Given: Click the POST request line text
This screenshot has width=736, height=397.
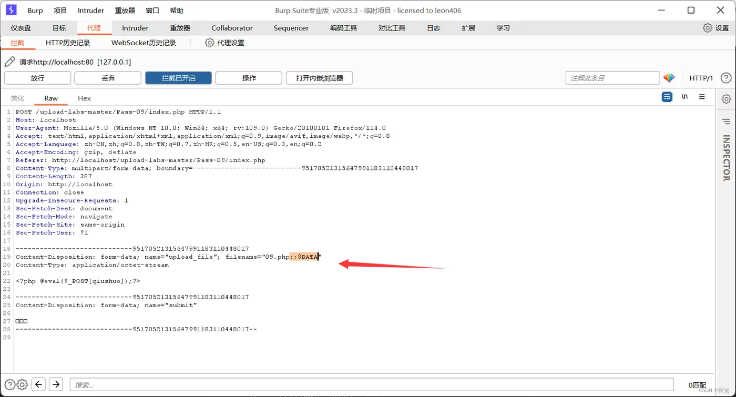Looking at the screenshot, I should (118, 111).
